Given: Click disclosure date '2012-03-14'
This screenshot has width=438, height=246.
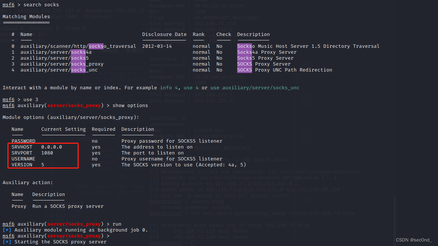Looking at the screenshot, I should pos(157,46).
